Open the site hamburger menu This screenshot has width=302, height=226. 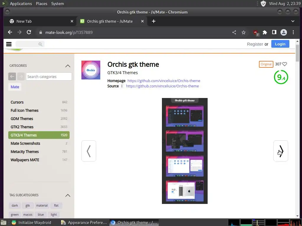(x=9, y=44)
